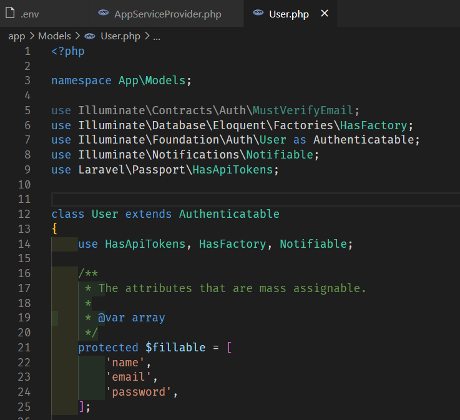Click the .env file icon in tab
The width and height of the screenshot is (460, 420).
(x=10, y=13)
